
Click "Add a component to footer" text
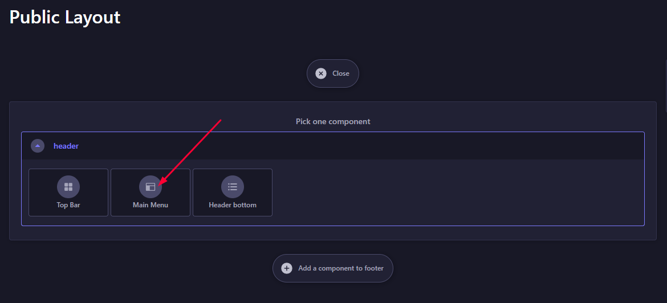pos(341,268)
